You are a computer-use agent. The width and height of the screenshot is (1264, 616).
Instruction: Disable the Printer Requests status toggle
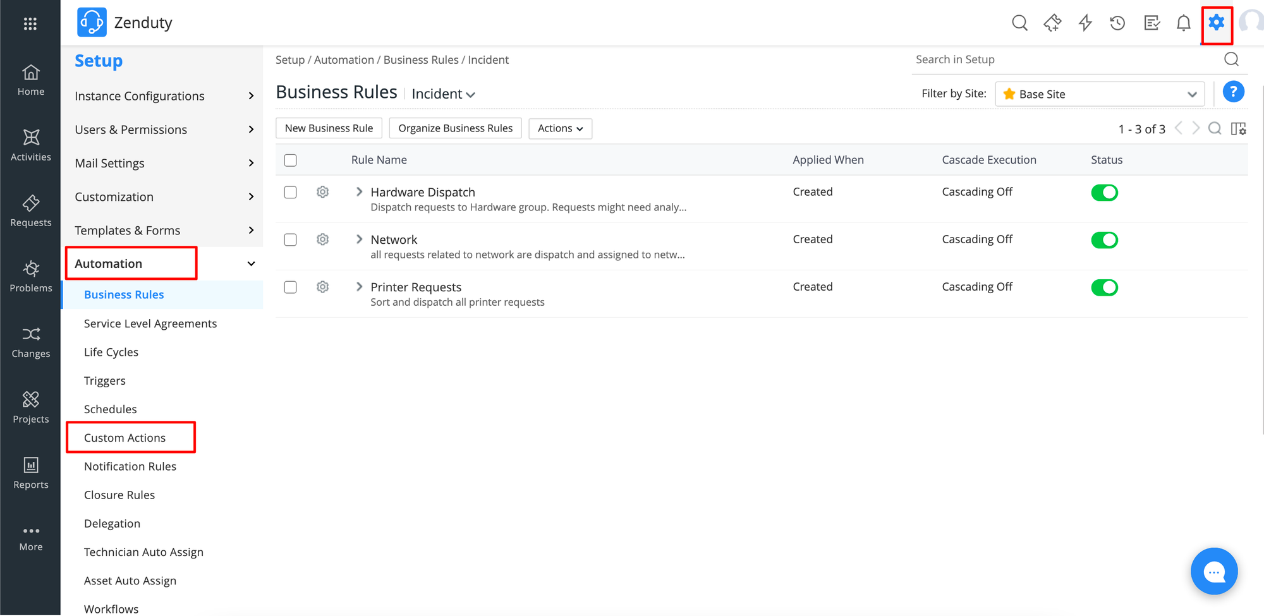(x=1104, y=287)
